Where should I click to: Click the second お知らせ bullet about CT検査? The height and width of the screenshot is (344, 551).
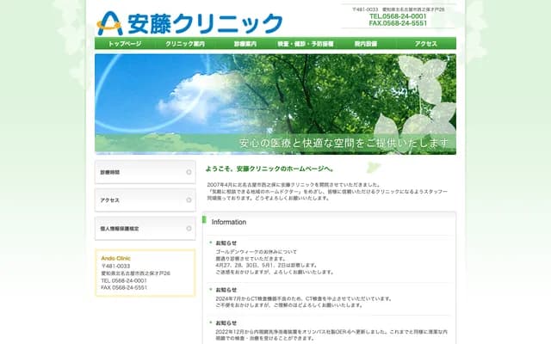coord(226,290)
